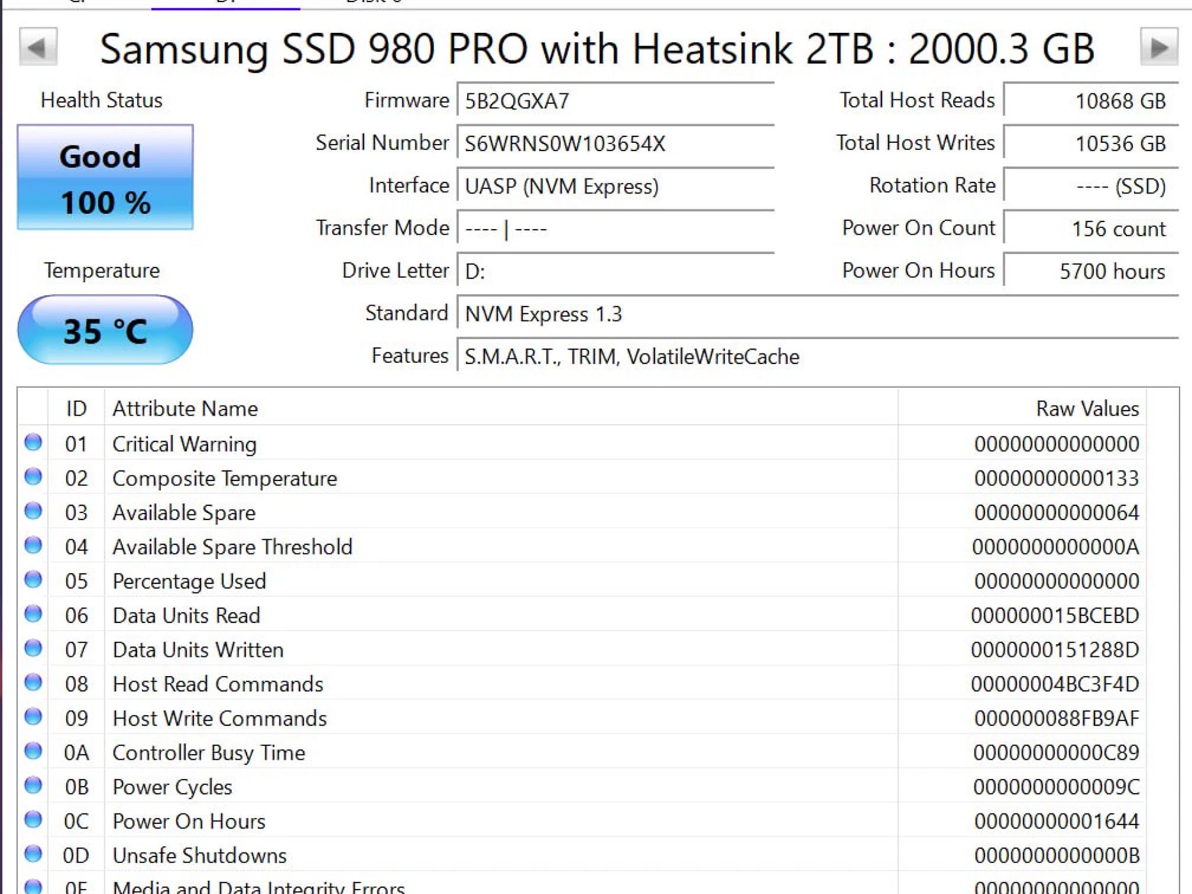Click the ID column header

click(x=76, y=408)
